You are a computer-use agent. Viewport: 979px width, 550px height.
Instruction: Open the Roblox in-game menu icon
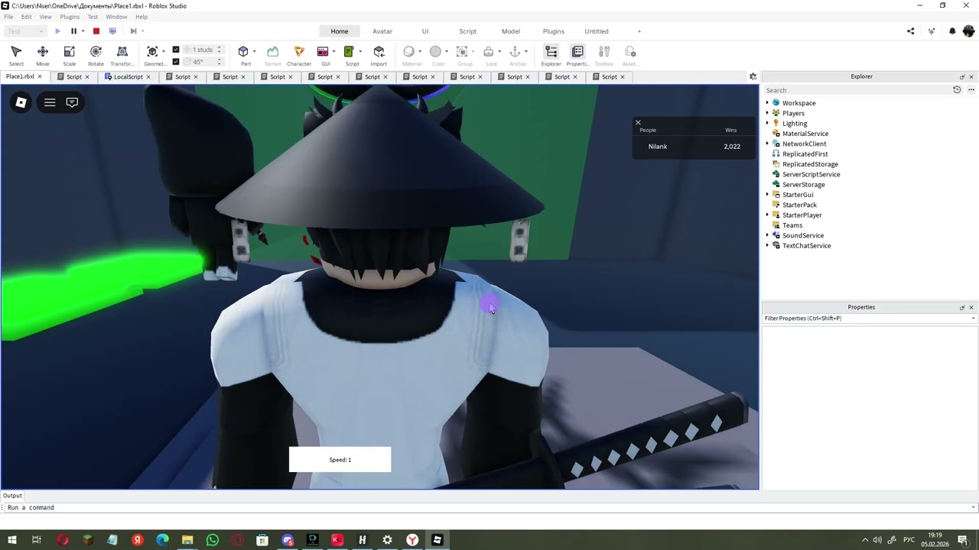[21, 102]
